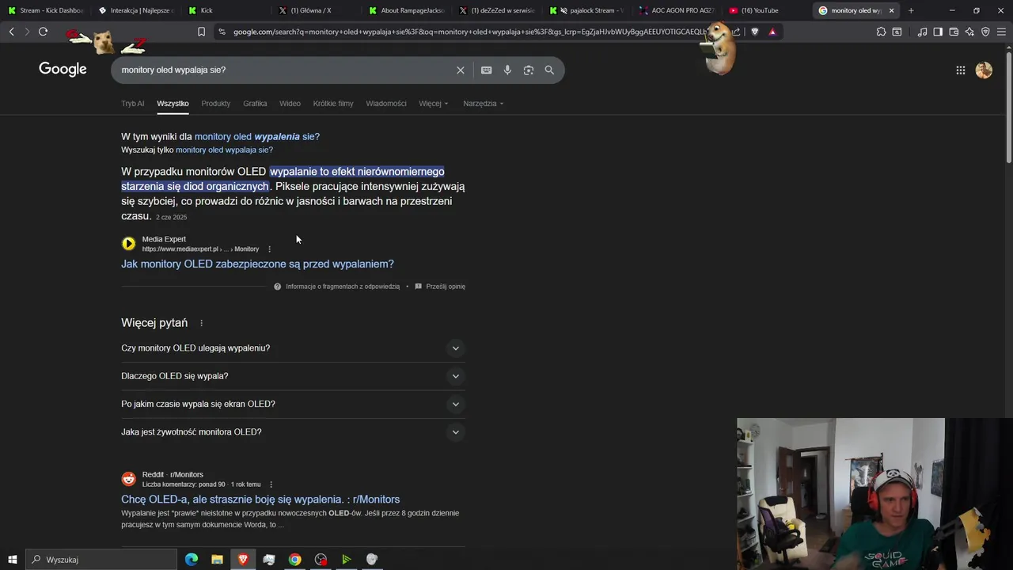Start voice search with microphone icon
The width and height of the screenshot is (1013, 570).
[507, 70]
